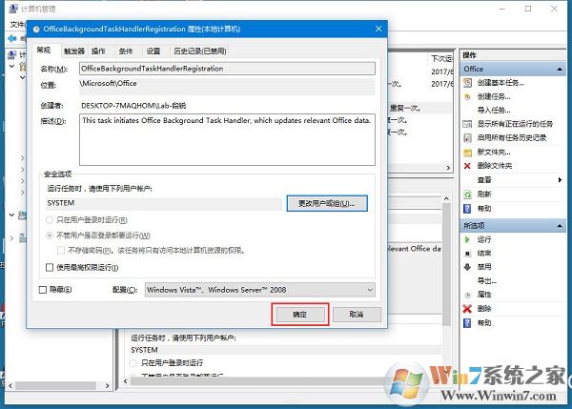Switch to the 设置 tab
The width and height of the screenshot is (572, 409).
pos(153,51)
